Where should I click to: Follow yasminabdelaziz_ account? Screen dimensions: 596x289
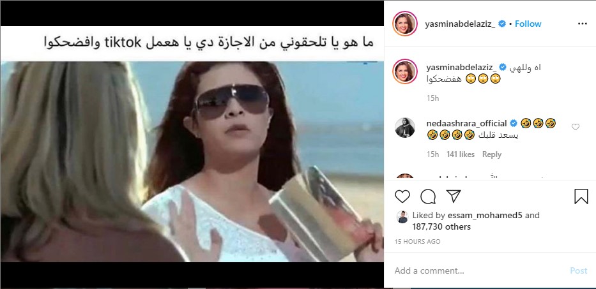(x=528, y=24)
